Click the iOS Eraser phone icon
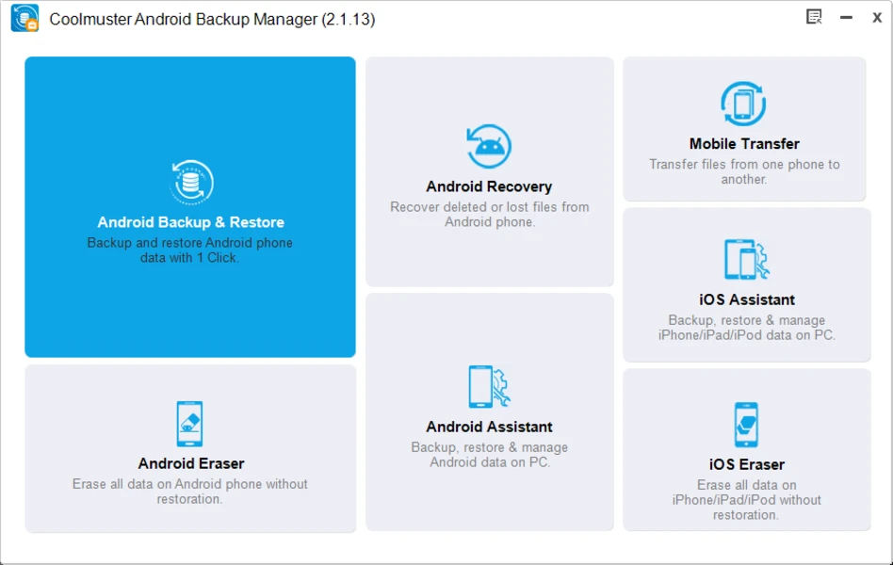The height and width of the screenshot is (565, 893). [x=746, y=425]
